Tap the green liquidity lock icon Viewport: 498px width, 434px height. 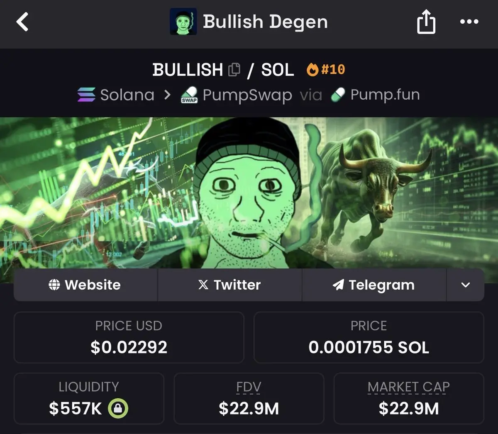tap(118, 409)
